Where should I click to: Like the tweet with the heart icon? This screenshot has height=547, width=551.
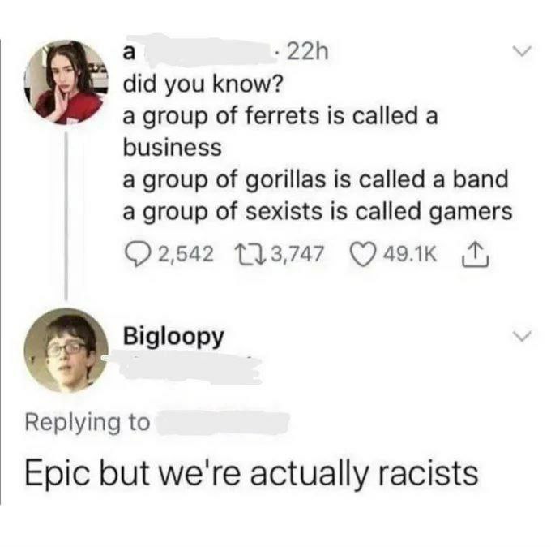[x=361, y=254]
